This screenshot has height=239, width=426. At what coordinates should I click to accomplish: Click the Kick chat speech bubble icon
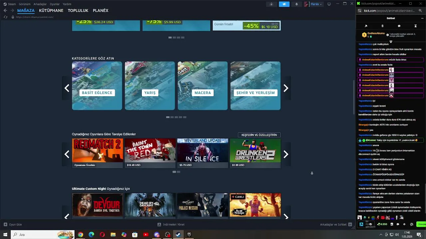399,26
